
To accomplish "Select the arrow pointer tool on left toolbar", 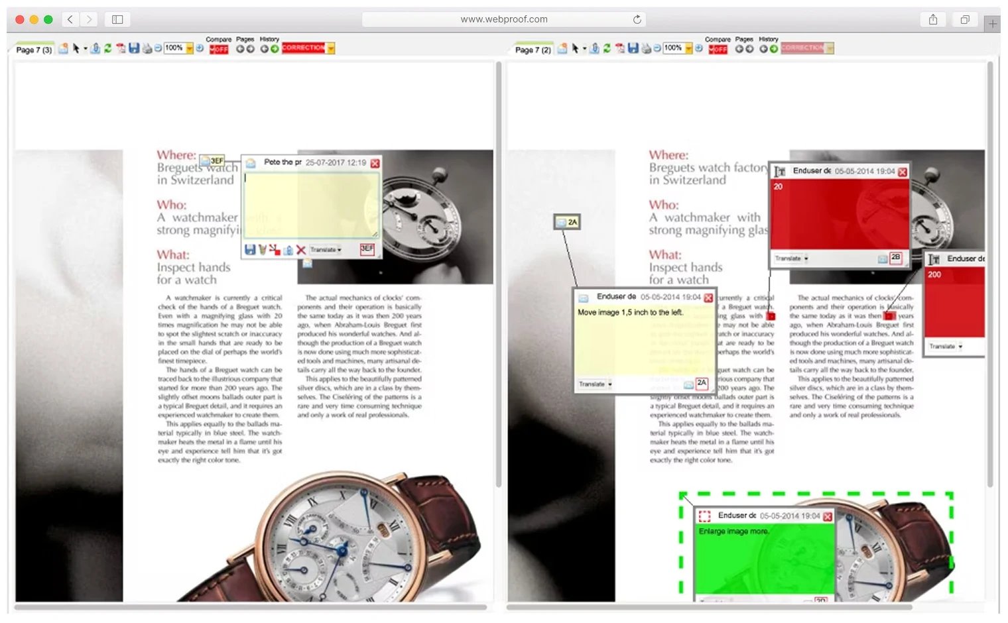I will [x=76, y=48].
